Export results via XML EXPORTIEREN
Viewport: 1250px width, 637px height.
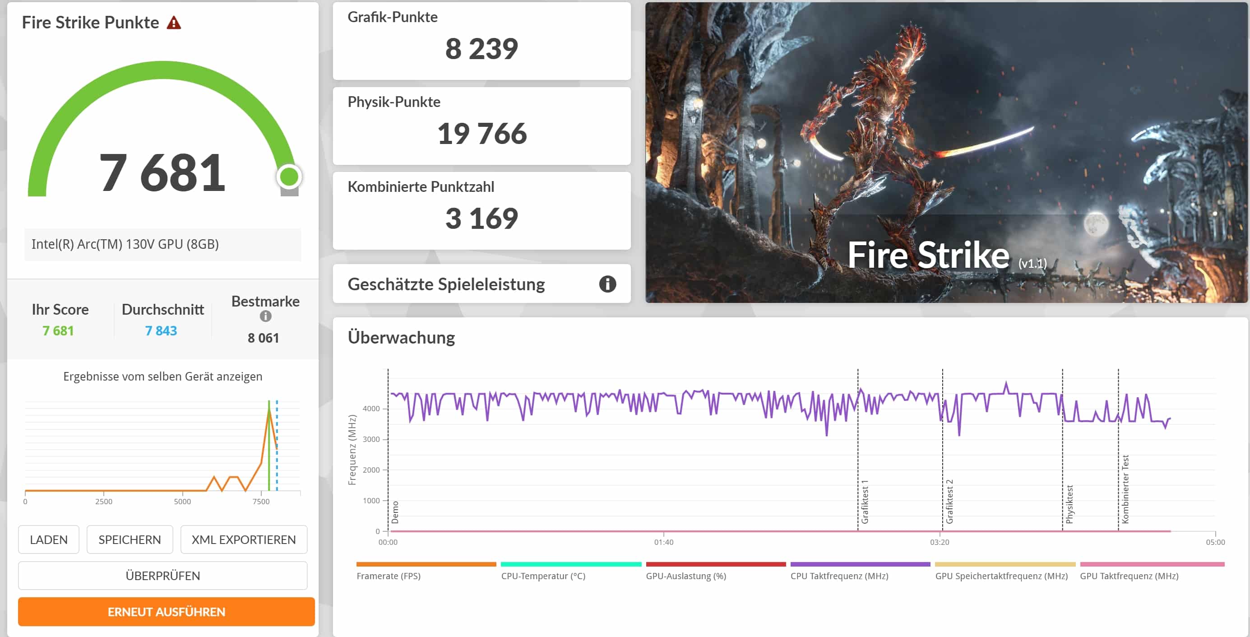pyautogui.click(x=244, y=539)
